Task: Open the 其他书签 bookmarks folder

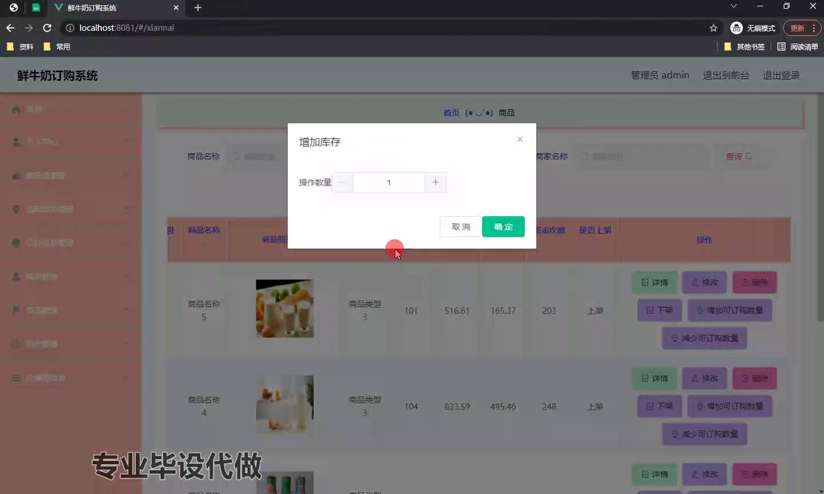Action: tap(744, 47)
